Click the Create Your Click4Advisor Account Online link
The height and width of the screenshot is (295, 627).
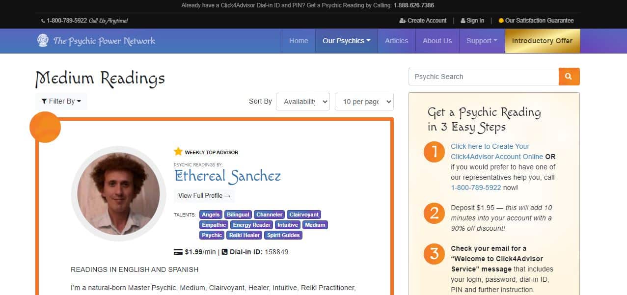[x=497, y=151]
